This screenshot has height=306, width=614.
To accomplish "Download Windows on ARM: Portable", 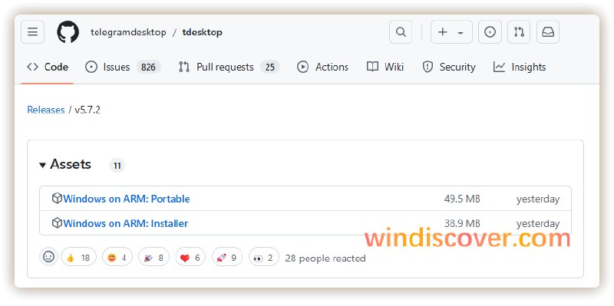I will coord(127,199).
